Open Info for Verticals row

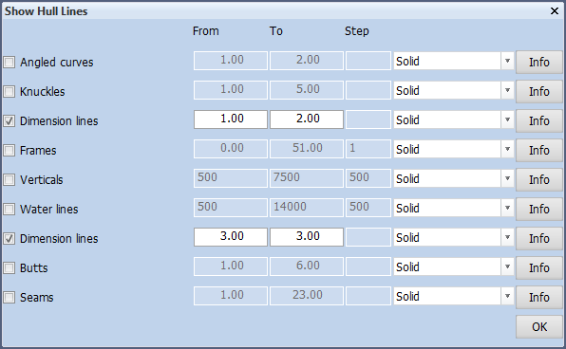538,179
